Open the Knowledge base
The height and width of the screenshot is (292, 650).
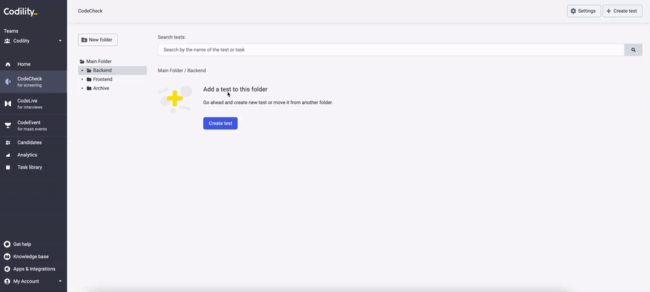[x=30, y=257]
